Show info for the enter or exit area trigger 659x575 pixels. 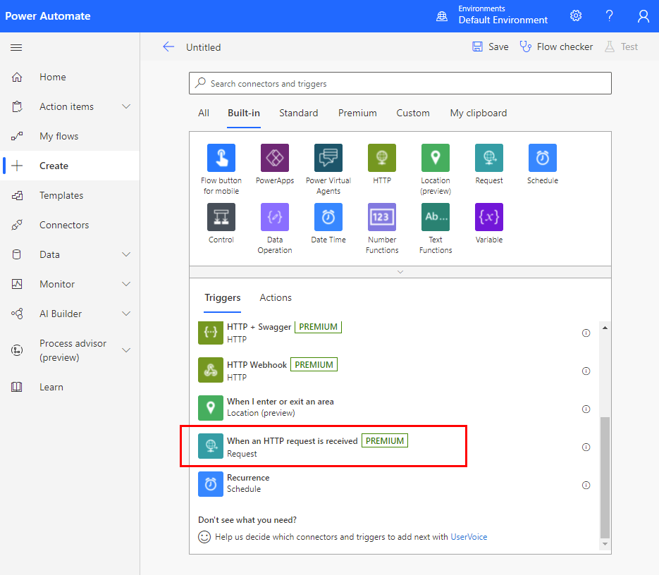(586, 409)
